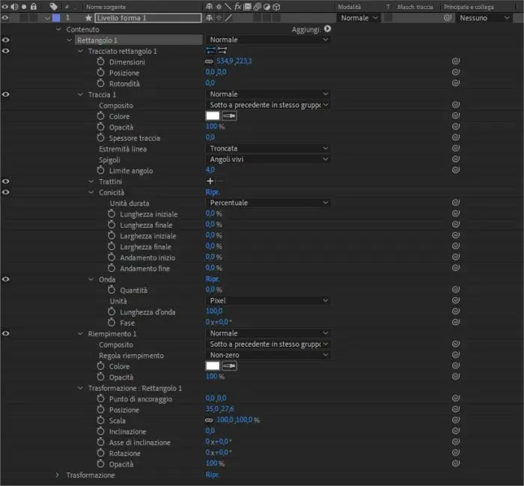Click the plus button to add Trattini dash
This screenshot has height=486, width=524.
tap(210, 180)
